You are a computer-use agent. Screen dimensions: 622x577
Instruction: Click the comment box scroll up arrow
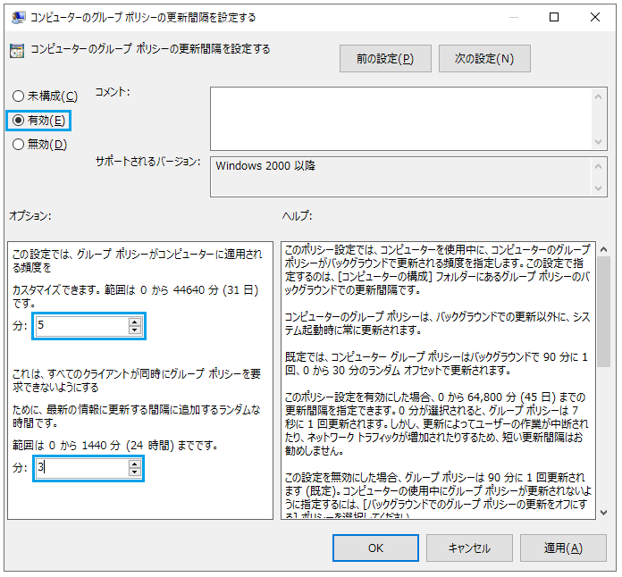599,96
